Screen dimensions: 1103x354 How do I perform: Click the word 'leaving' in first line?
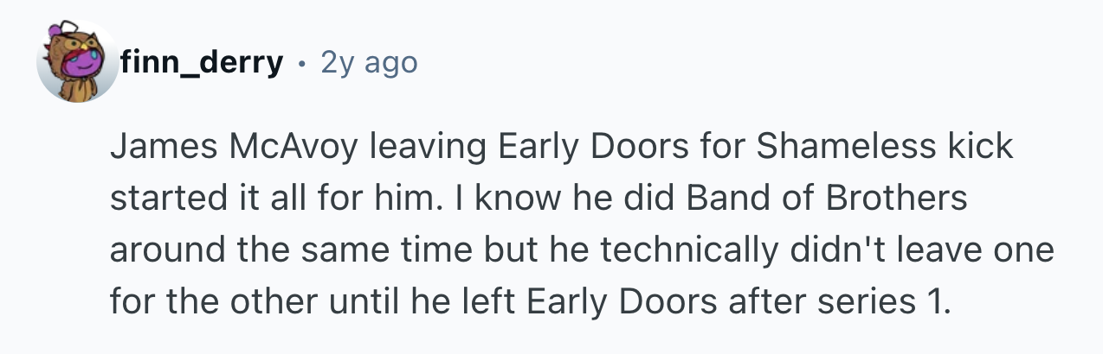428,147
